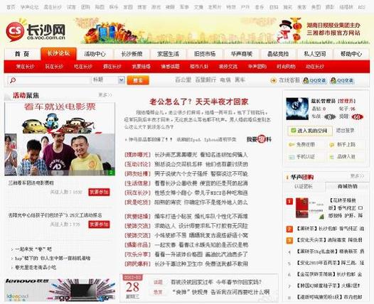
Task: Open the 首页 tab
Action: pyautogui.click(x=22, y=54)
